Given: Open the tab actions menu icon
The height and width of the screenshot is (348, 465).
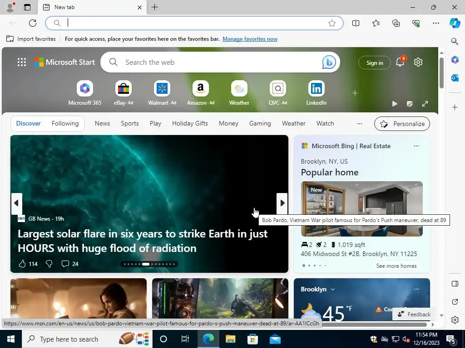Looking at the screenshot, I should point(27,7).
